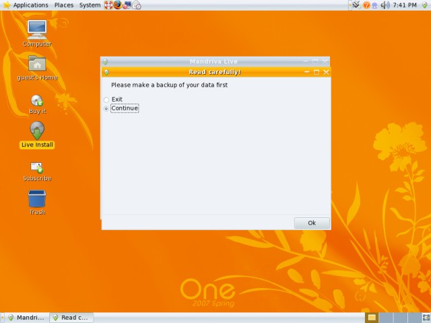Click the Subscribe desktop icon
This screenshot has width=431, height=323.
37,172
